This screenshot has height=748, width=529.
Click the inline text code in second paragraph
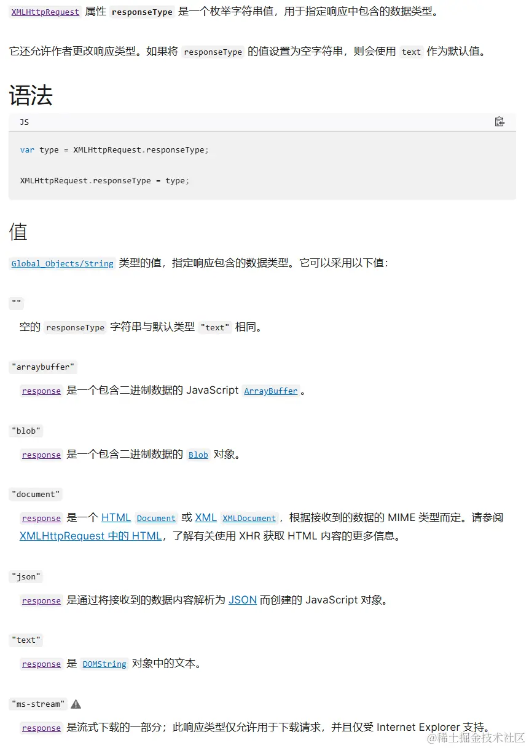[411, 52]
